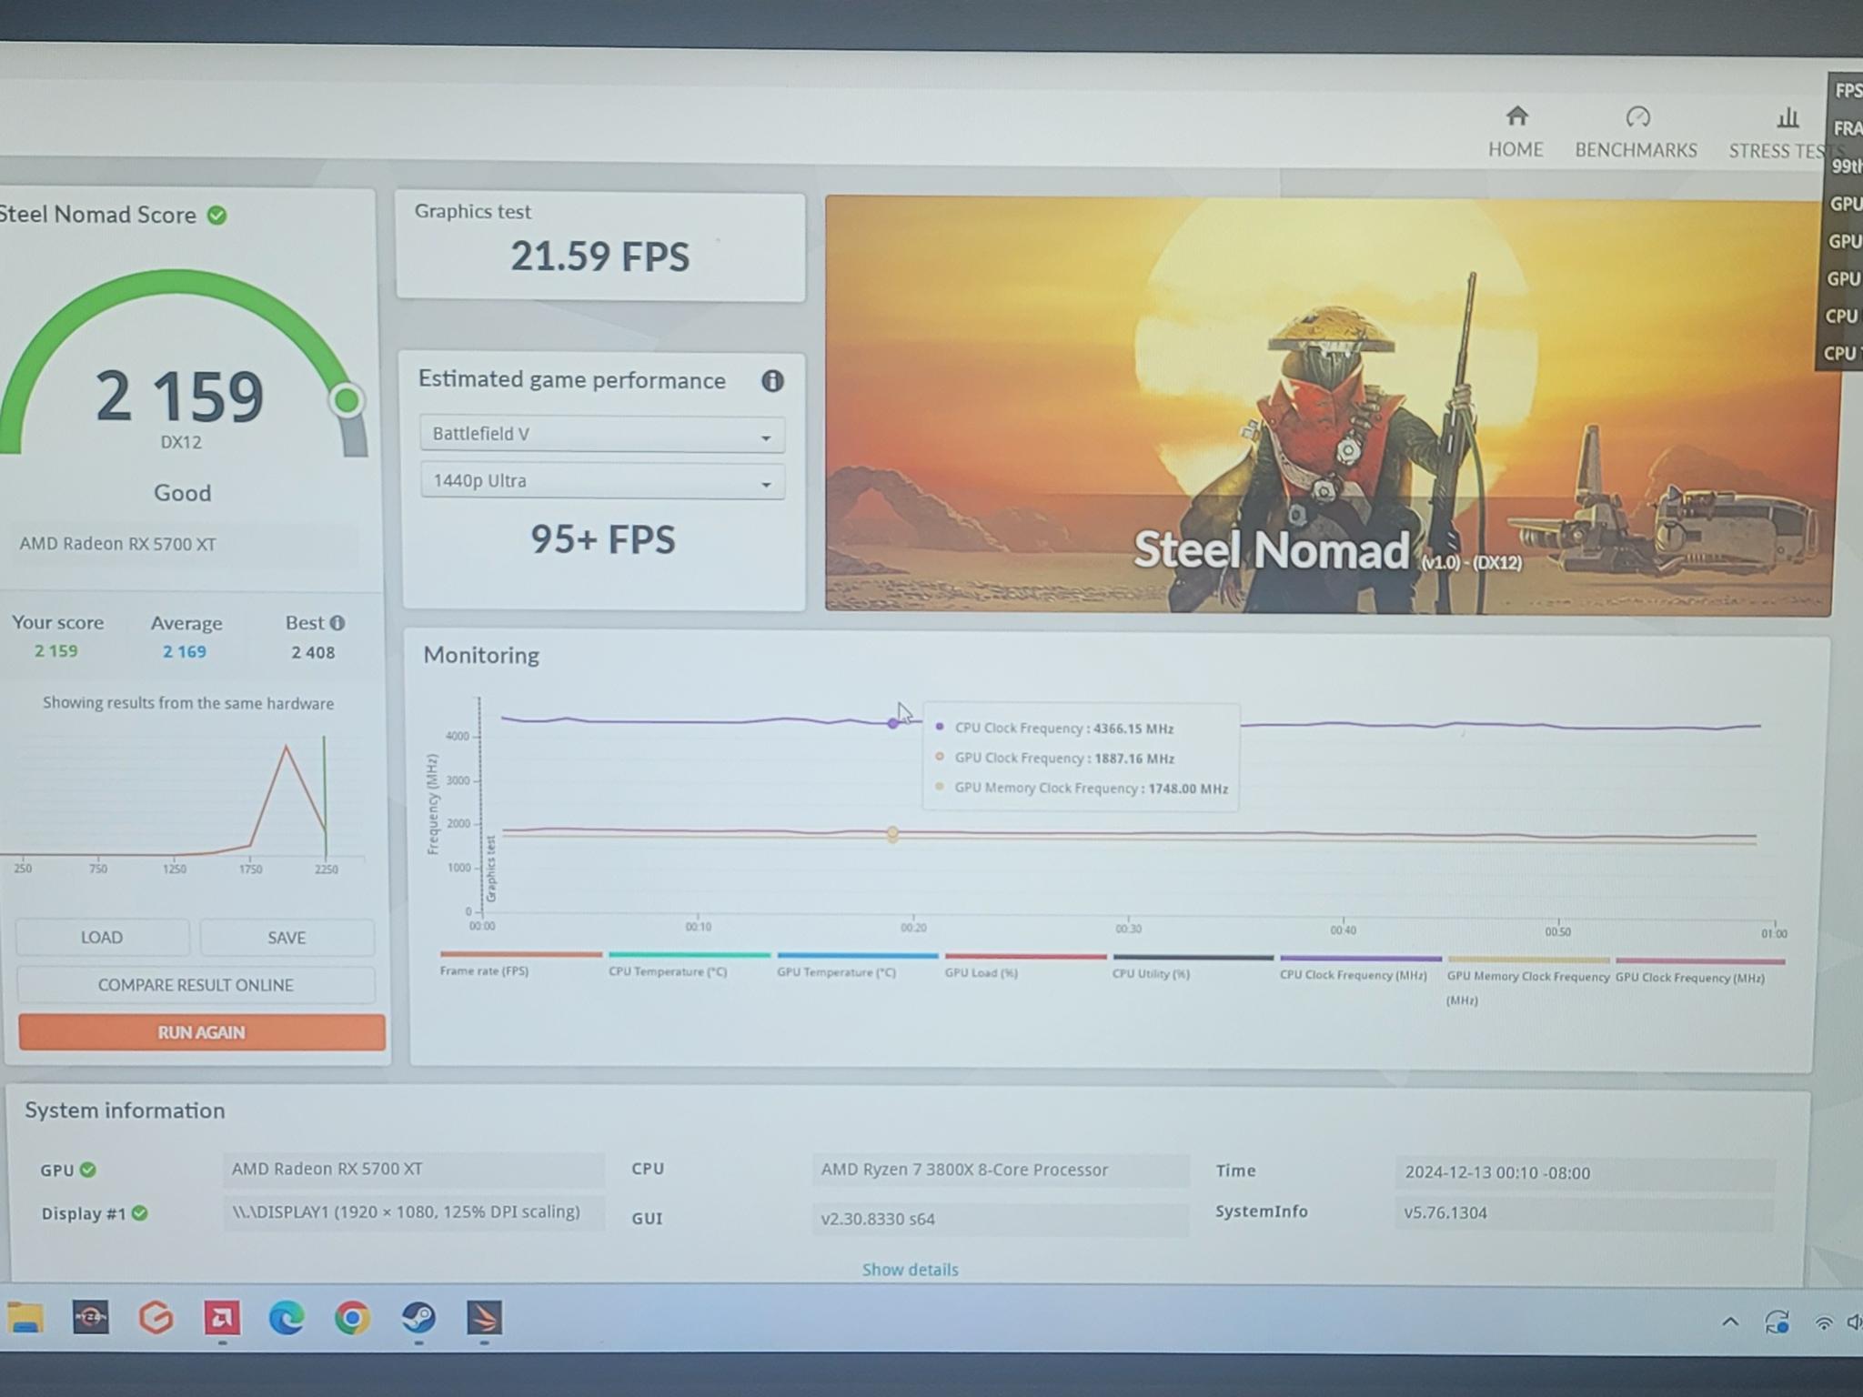The width and height of the screenshot is (1863, 1397).
Task: Click the GPU clock data point on chart
Action: [x=892, y=832]
